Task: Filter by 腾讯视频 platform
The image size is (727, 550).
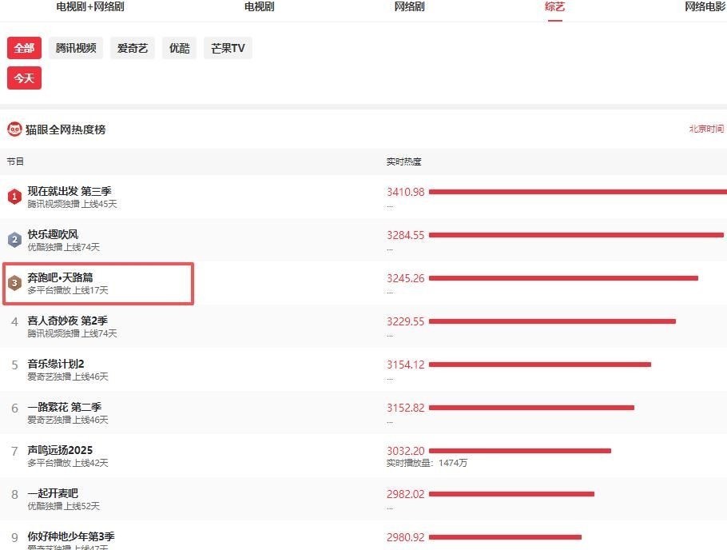Action: point(76,48)
